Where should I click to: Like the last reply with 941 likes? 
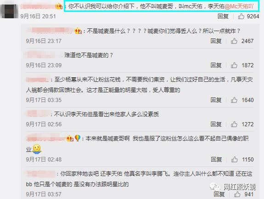237,194
